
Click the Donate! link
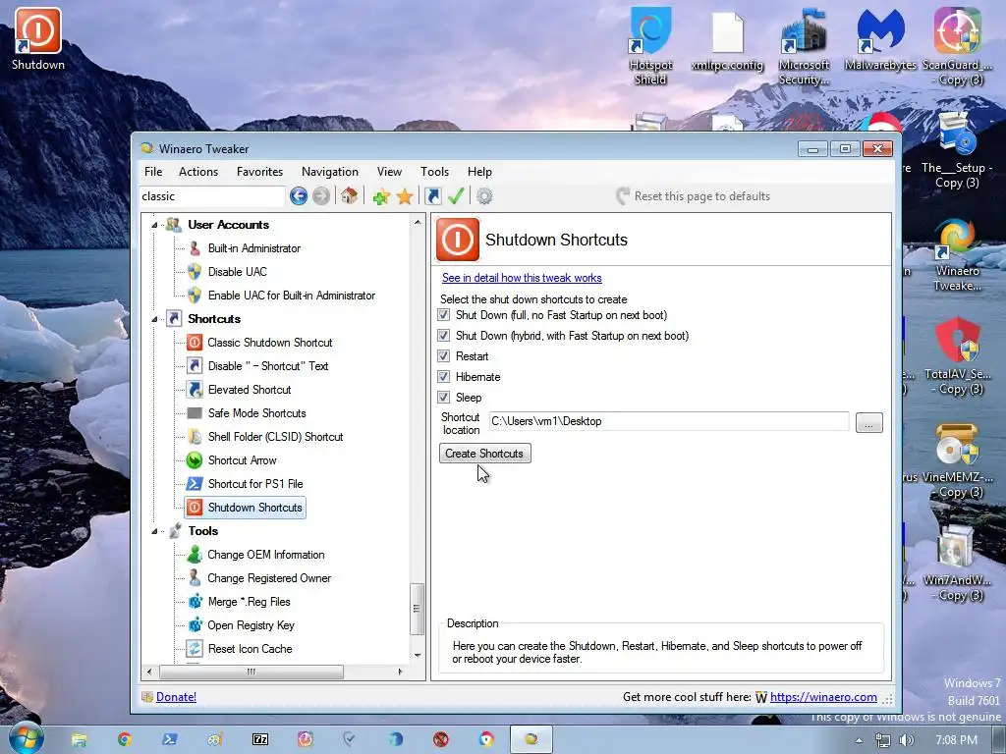(176, 697)
